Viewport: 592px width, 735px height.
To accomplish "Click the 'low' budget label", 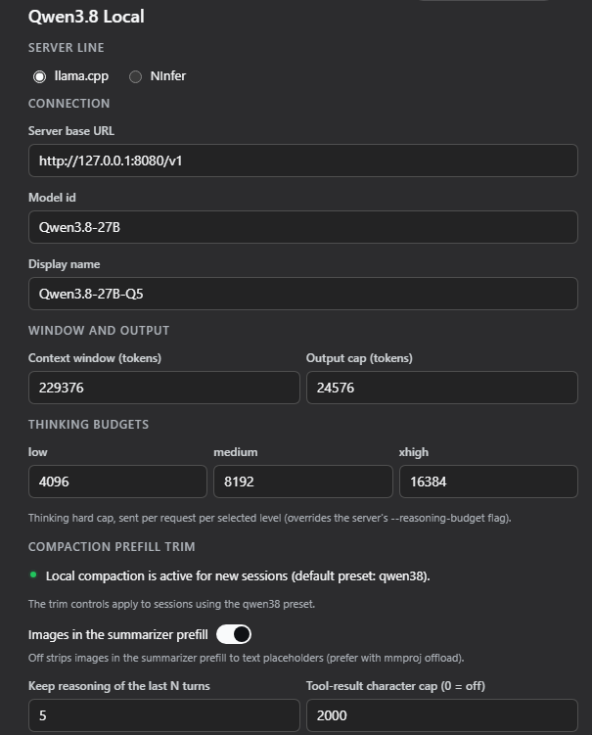I will click(x=37, y=452).
